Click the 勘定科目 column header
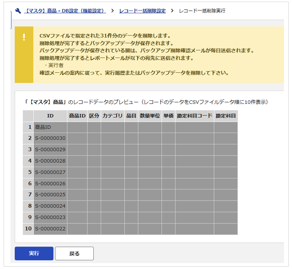292x269 pixels. (226, 116)
